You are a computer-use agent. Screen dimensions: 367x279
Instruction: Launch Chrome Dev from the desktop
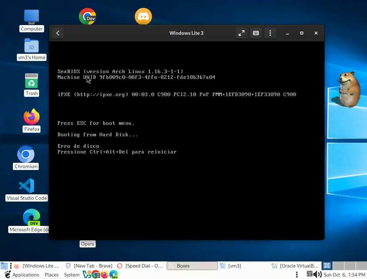(87, 16)
